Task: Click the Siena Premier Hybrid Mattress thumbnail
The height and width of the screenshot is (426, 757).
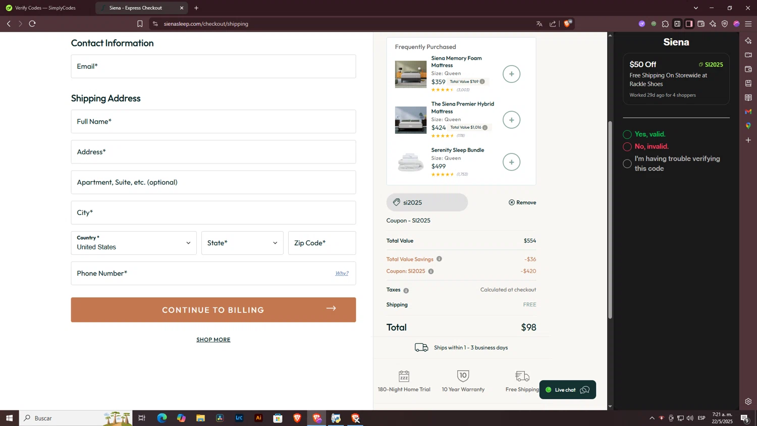Action: [411, 120]
